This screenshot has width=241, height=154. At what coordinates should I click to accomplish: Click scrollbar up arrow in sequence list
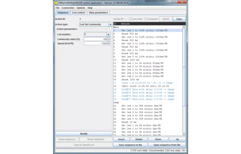click(184, 27)
